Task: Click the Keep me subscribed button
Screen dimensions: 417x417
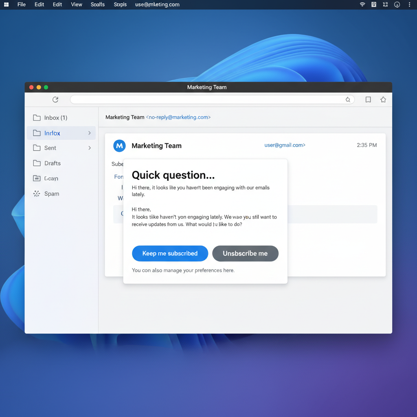Action: 170,253
